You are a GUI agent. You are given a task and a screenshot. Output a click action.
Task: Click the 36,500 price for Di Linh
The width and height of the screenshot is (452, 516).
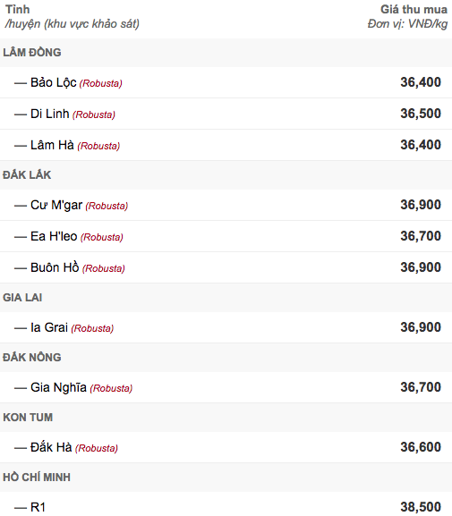point(421,114)
